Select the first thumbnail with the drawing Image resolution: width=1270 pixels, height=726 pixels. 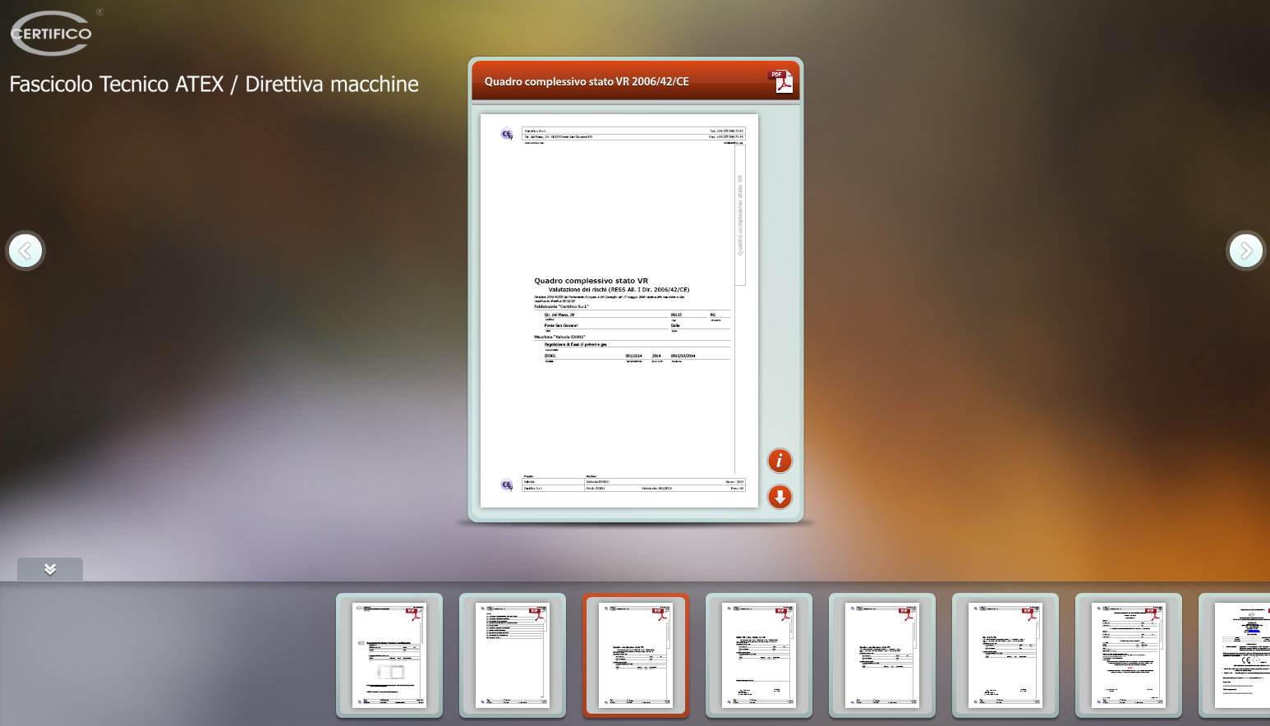coord(389,655)
